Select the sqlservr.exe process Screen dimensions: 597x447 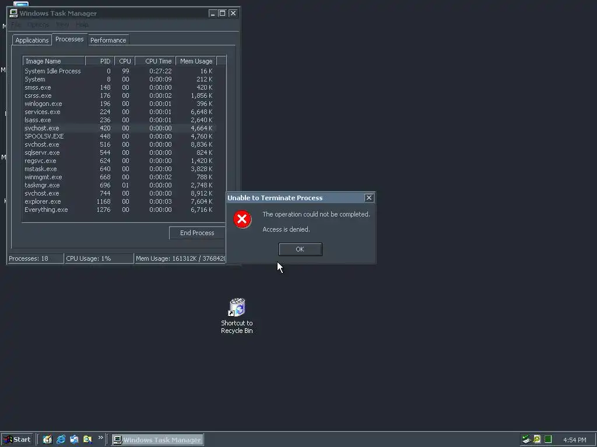[120, 153]
